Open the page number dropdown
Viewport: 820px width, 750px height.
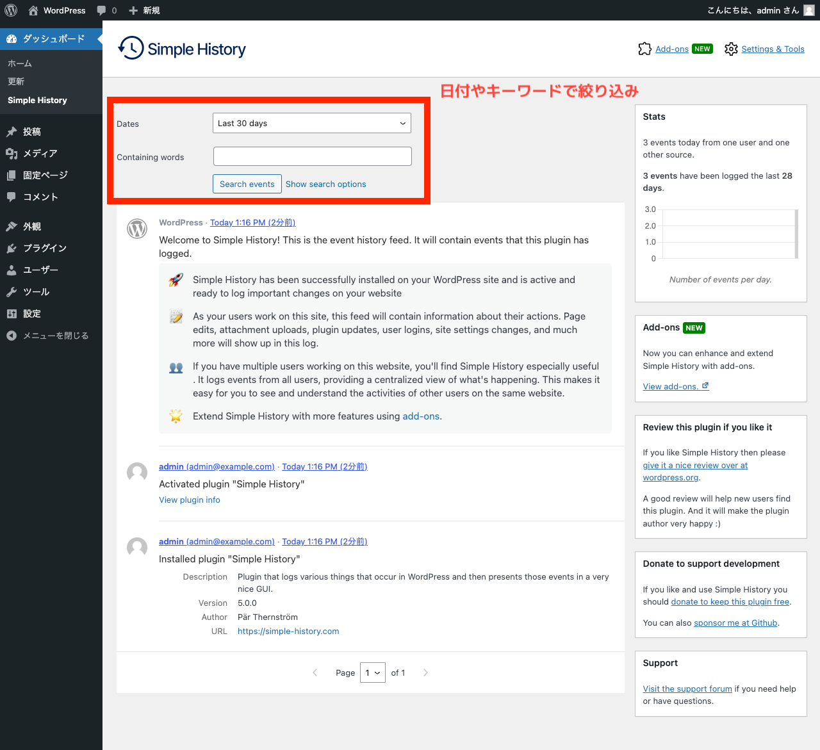(373, 673)
